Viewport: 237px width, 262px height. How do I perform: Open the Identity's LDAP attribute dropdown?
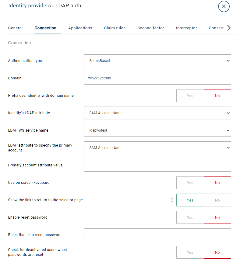pyautogui.click(x=157, y=113)
